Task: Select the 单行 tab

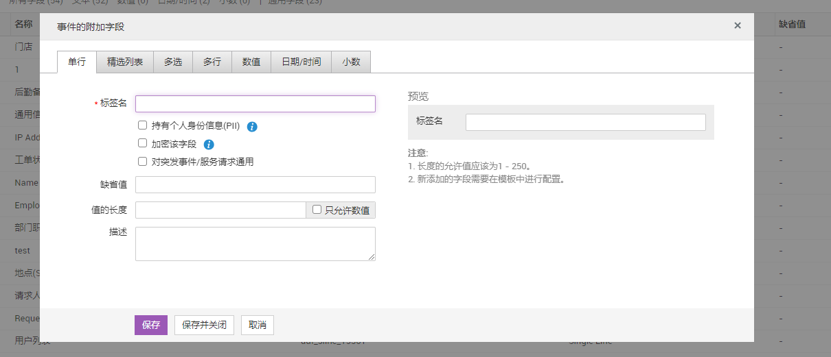Action: (x=77, y=62)
